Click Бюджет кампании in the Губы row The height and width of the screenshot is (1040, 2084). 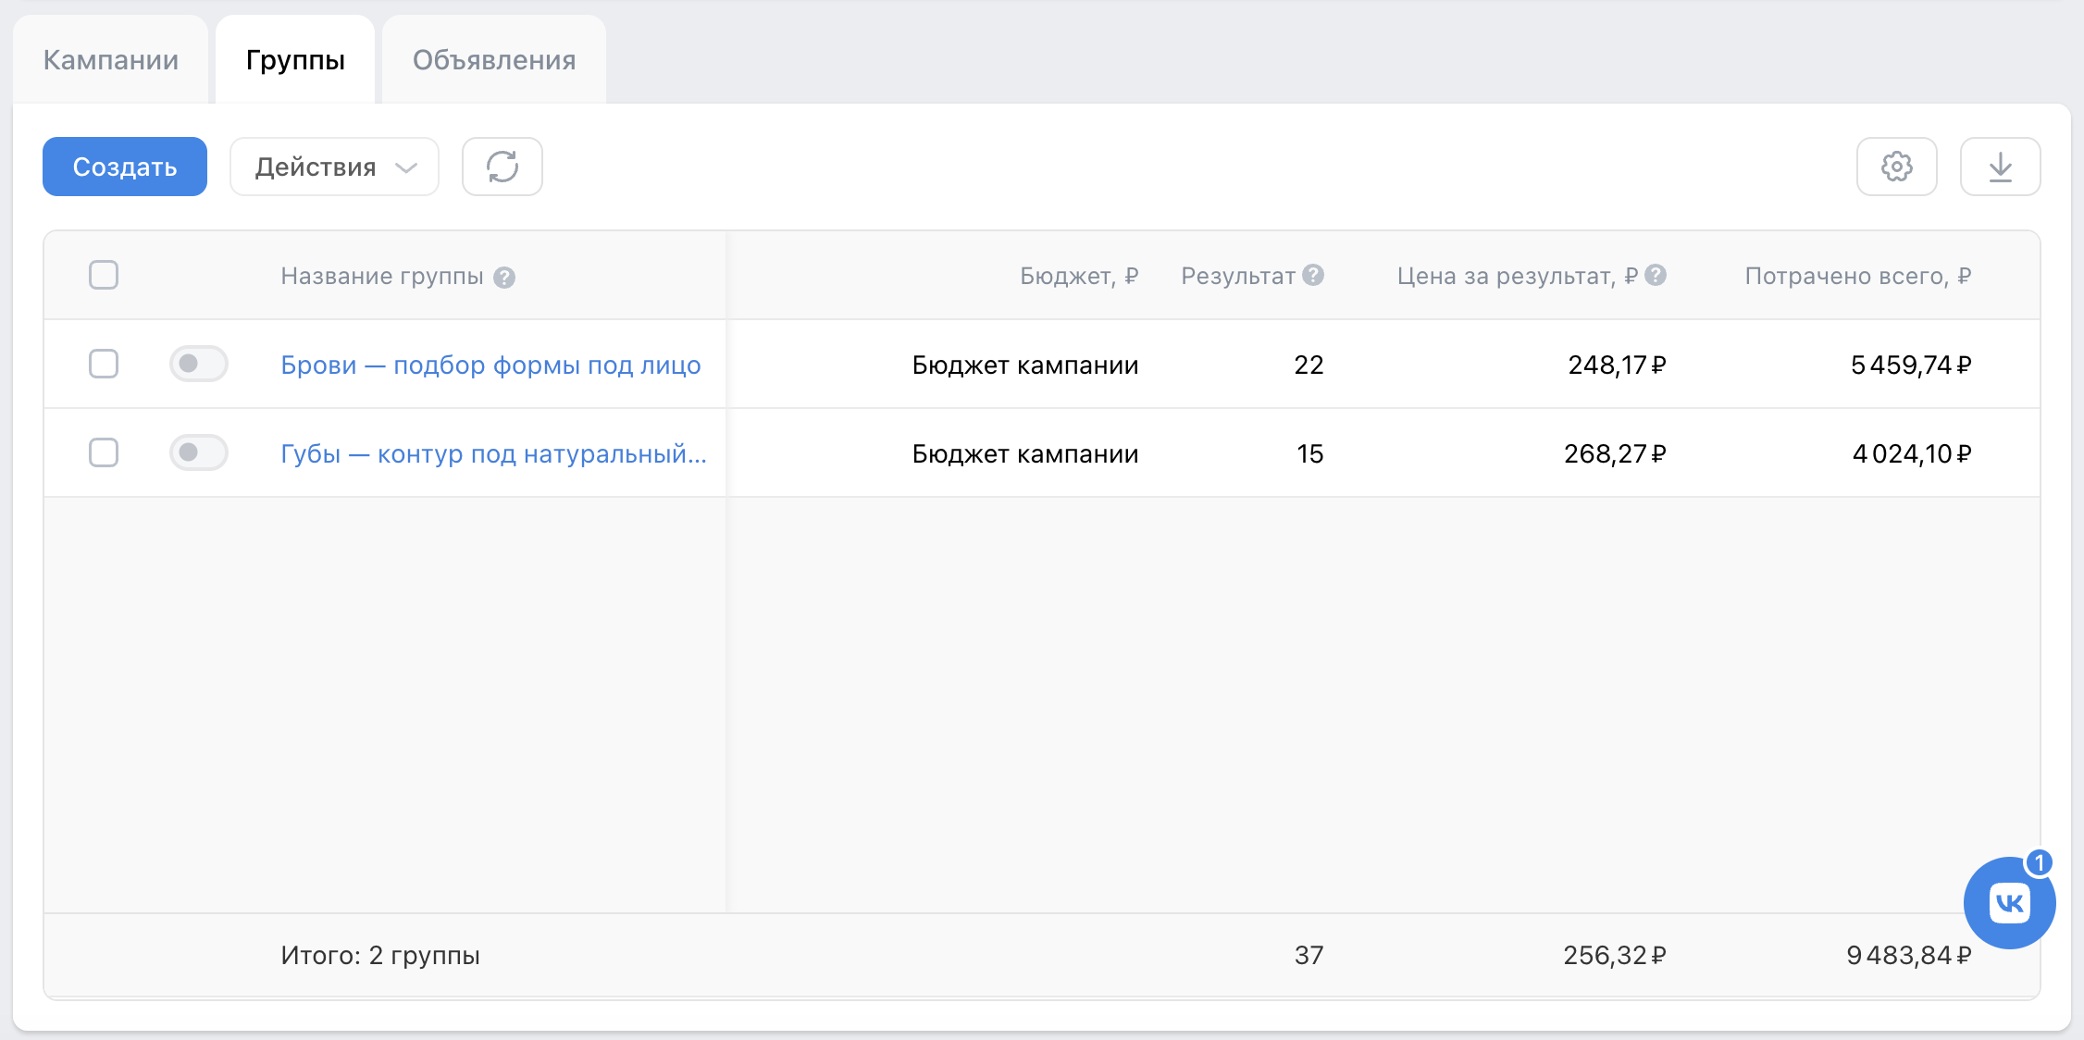coord(1025,453)
